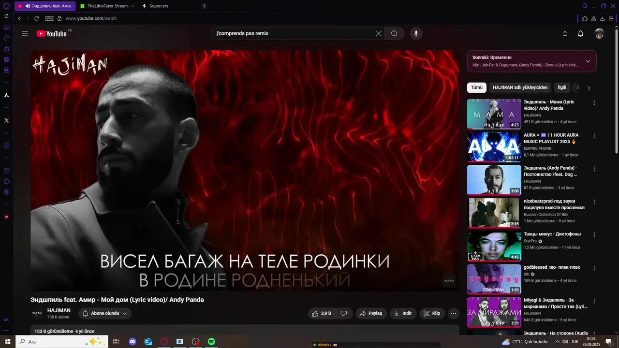The width and height of the screenshot is (619, 348).
Task: Click the www.youtube.com/watch address field
Action: pos(91,18)
